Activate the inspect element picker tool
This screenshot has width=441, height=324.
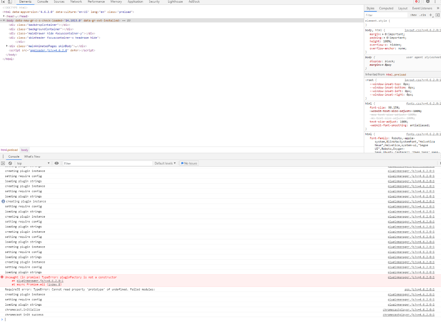(x=3, y=2)
